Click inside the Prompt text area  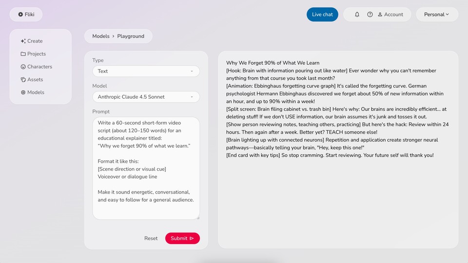click(x=146, y=168)
